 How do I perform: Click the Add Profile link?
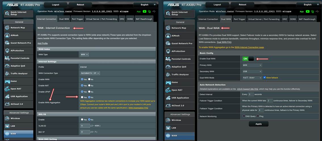click(x=43, y=43)
